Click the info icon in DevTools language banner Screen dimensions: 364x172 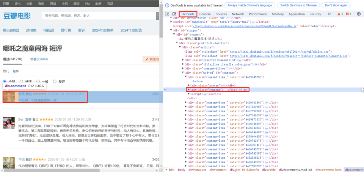(167, 5)
